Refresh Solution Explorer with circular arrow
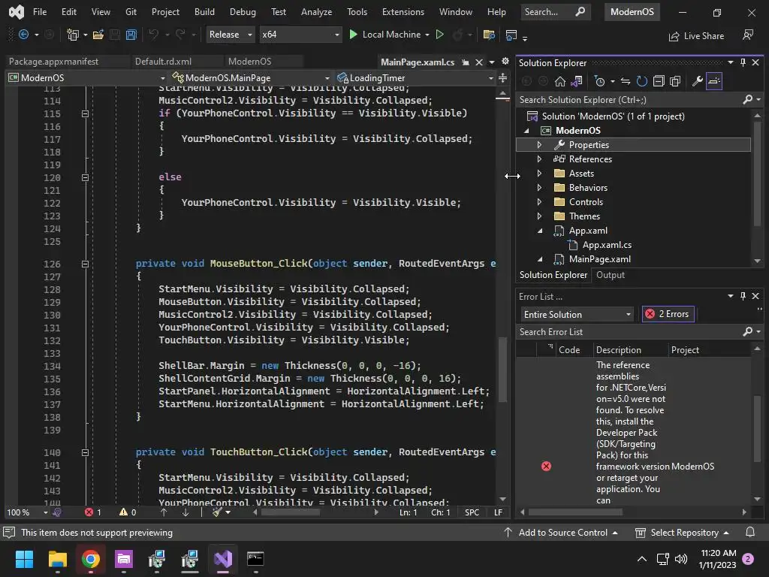The image size is (769, 577). [641, 81]
